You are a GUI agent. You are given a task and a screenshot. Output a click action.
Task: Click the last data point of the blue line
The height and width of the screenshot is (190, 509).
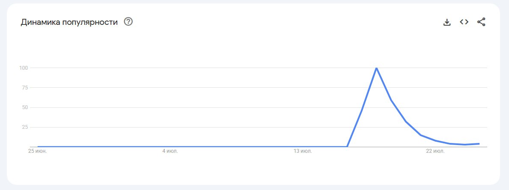coord(479,144)
